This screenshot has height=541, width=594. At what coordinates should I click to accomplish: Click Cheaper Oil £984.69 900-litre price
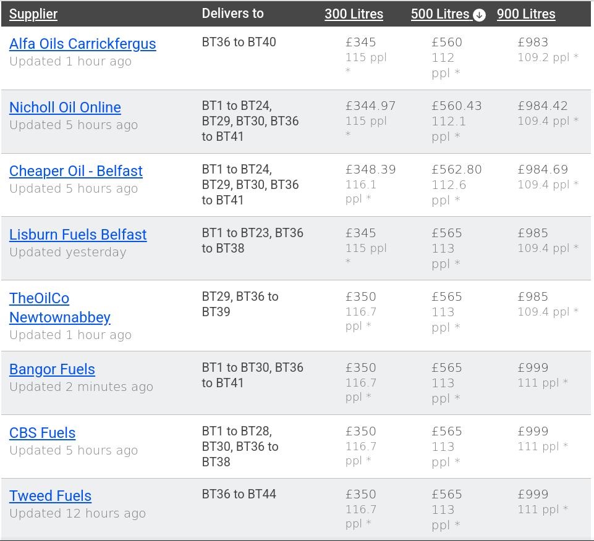pyautogui.click(x=543, y=170)
